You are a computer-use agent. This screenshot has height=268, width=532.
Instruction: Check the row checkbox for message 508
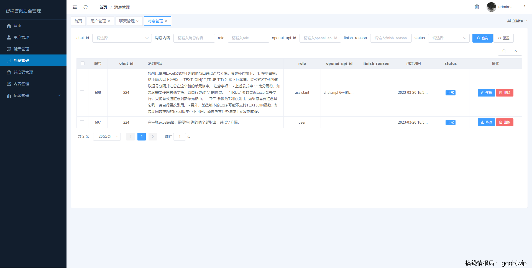[82, 92]
